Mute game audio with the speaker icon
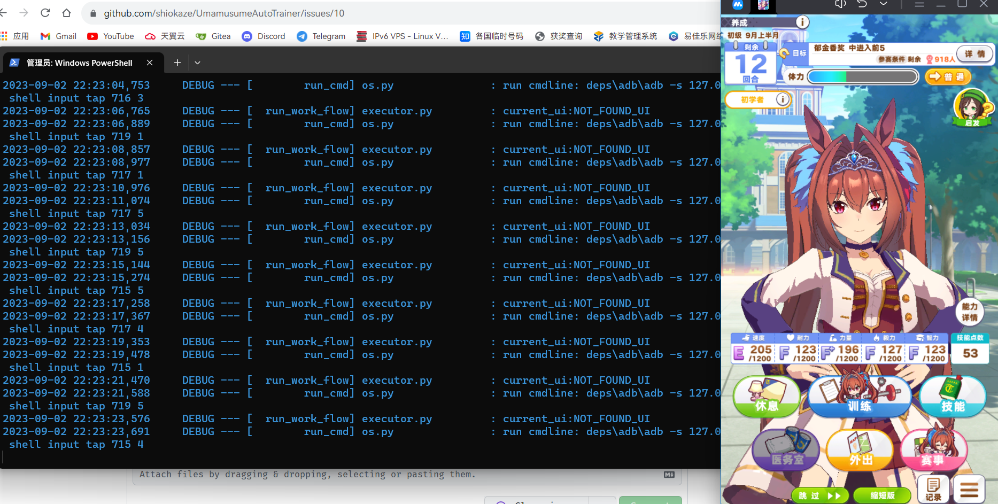 (840, 4)
